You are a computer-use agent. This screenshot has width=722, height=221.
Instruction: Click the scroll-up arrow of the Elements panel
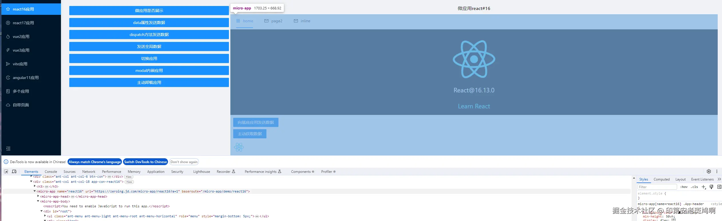point(634,178)
